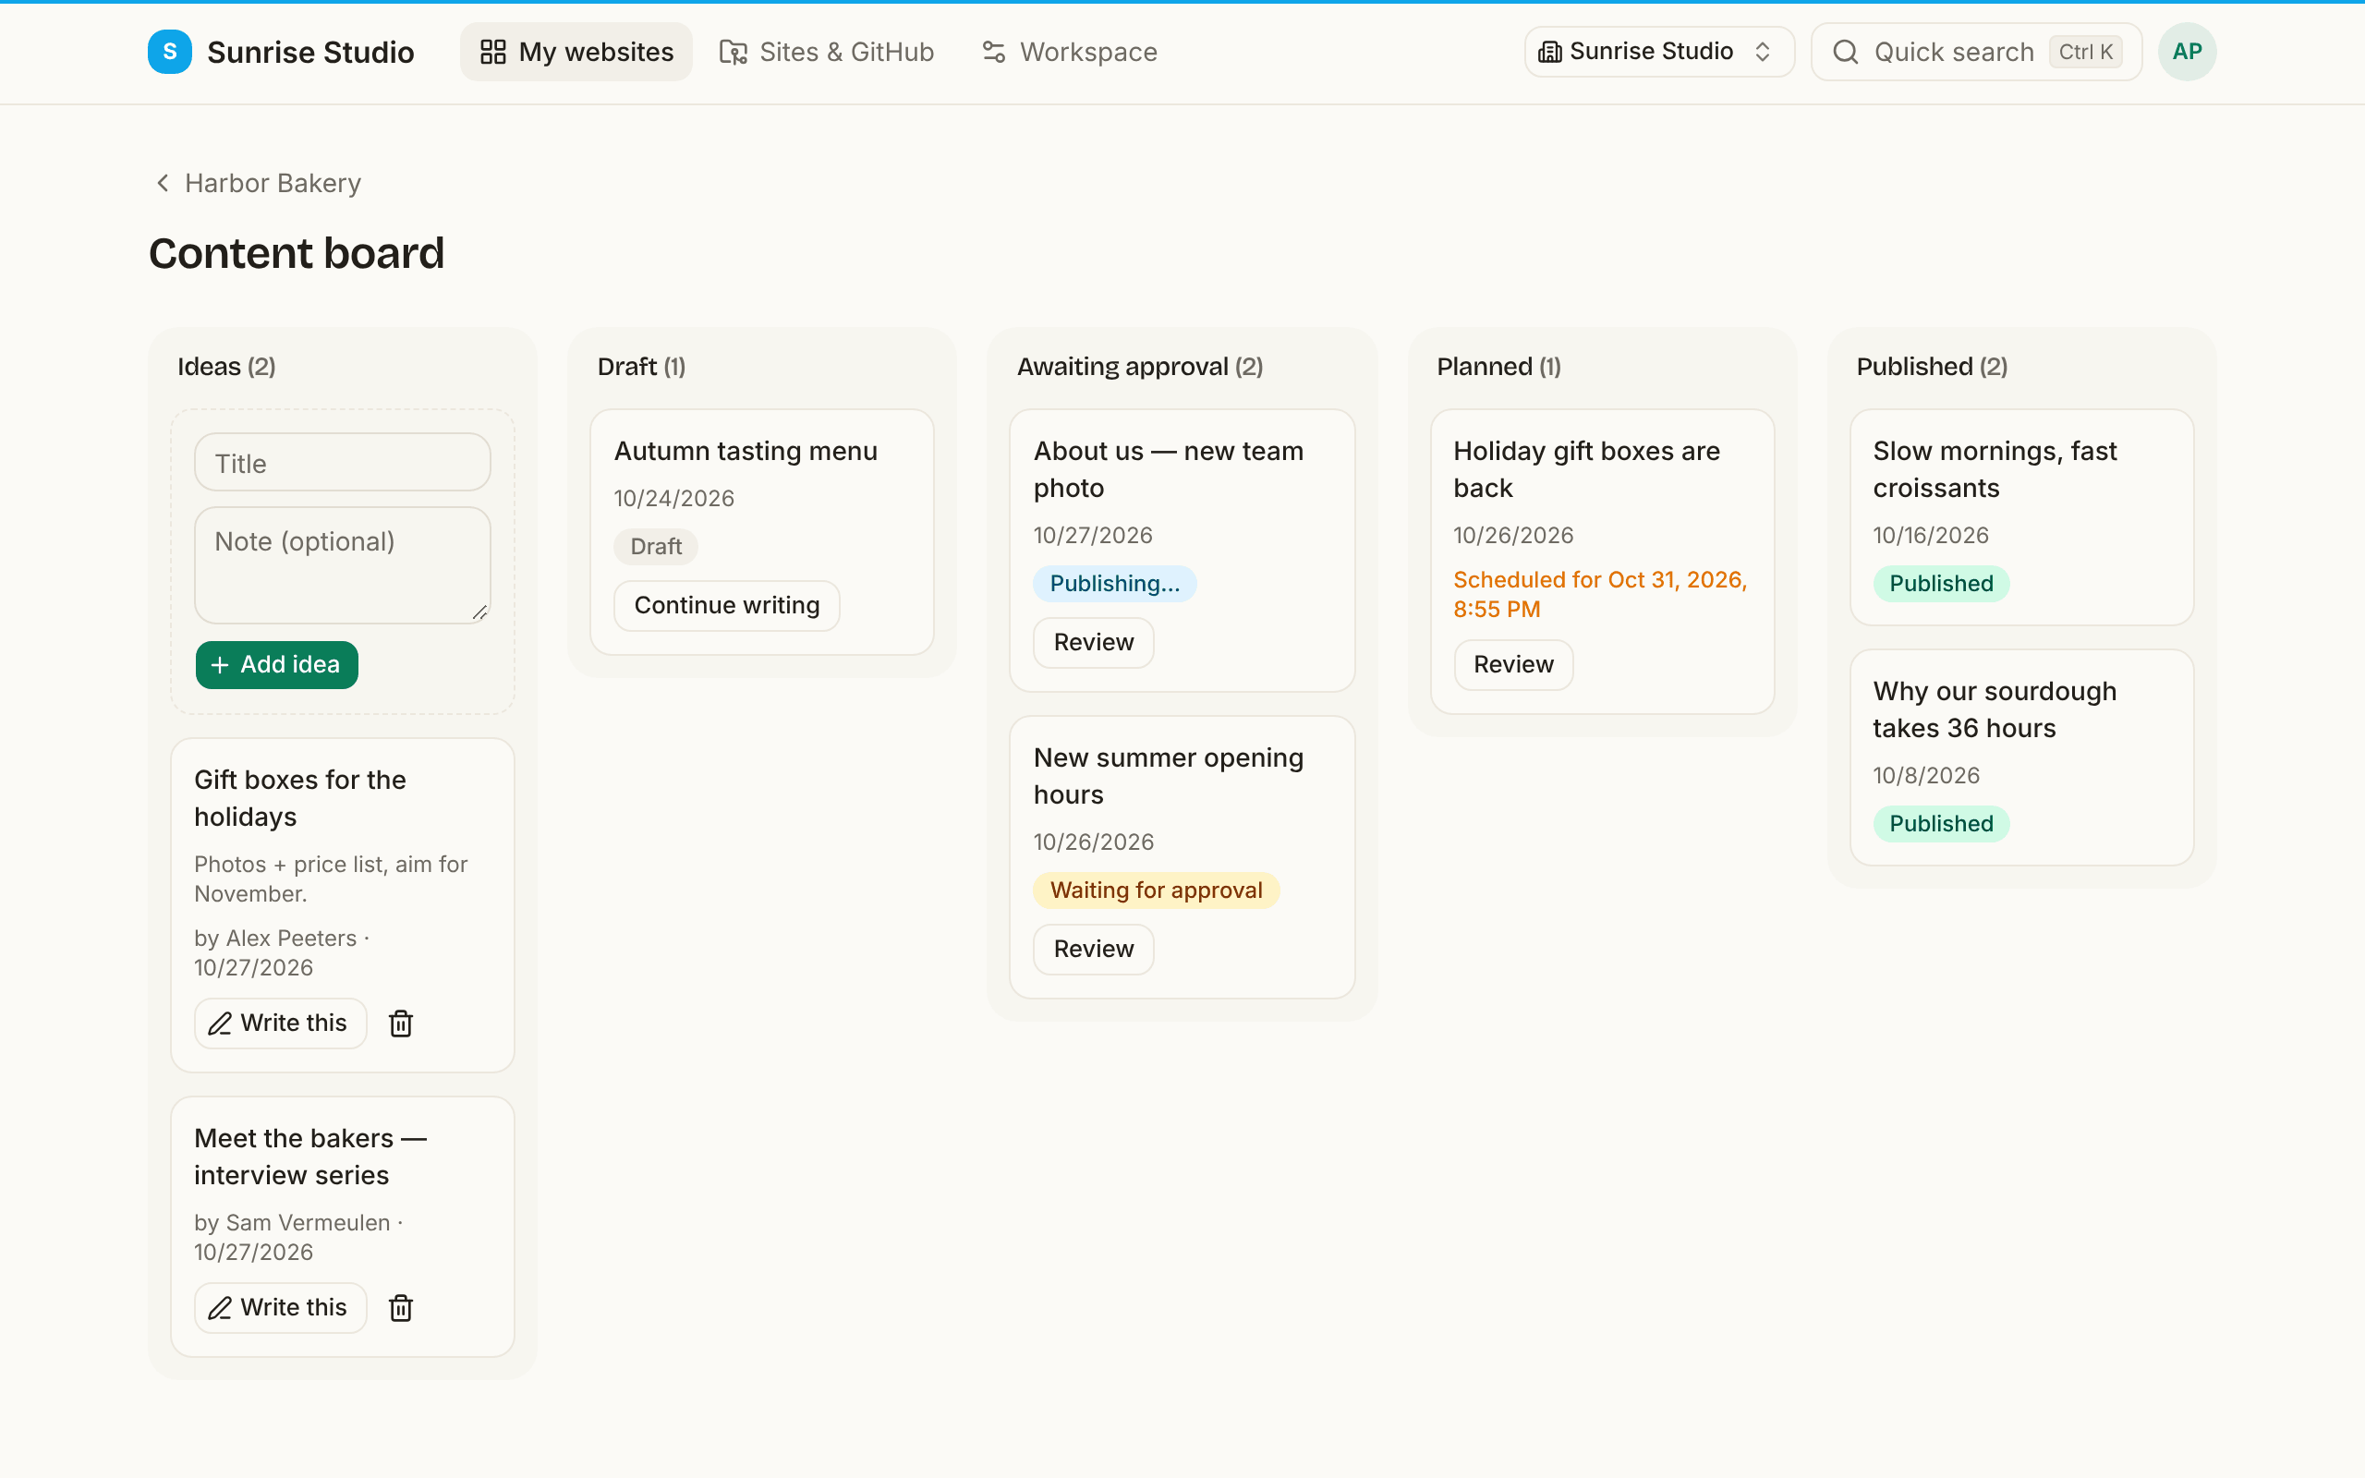This screenshot has height=1478, width=2365.
Task: Open the Workspace tab
Action: [1069, 52]
